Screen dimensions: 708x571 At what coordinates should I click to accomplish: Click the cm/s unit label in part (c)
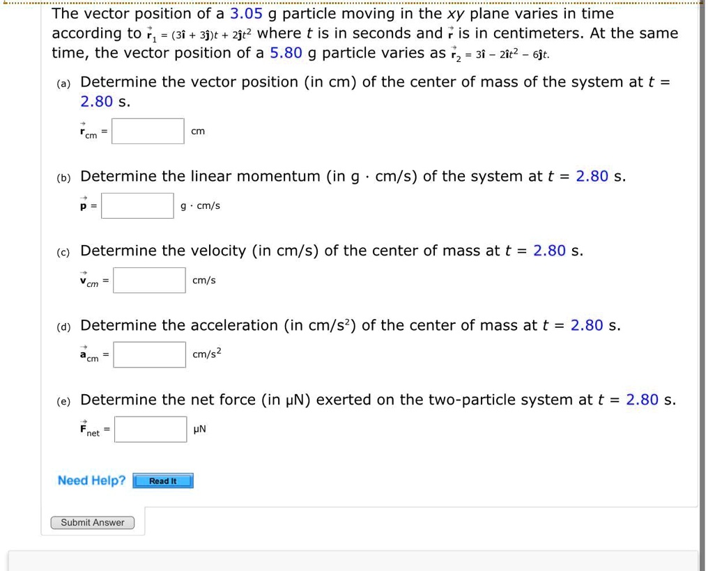tap(203, 280)
